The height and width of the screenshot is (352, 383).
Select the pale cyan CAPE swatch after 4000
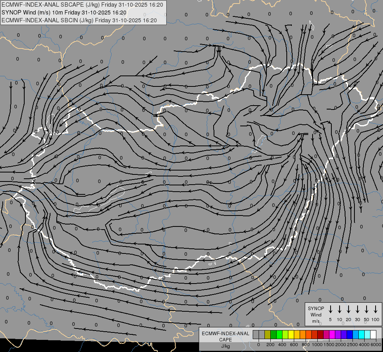click(367, 335)
